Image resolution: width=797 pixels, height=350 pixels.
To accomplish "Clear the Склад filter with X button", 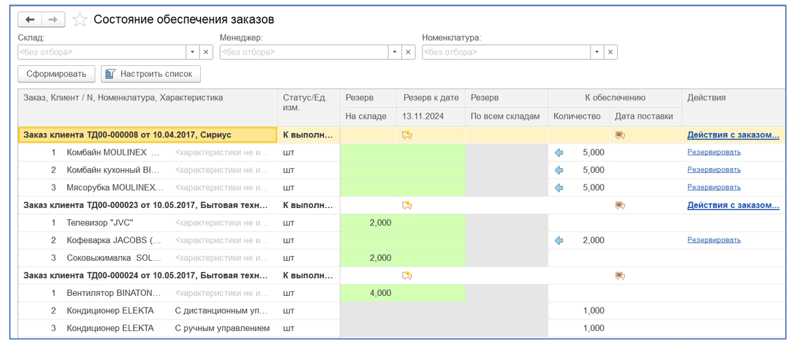I will (206, 52).
